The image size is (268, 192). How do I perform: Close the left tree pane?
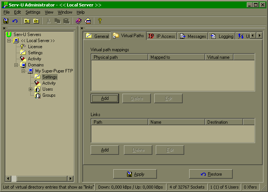pos(4,28)
